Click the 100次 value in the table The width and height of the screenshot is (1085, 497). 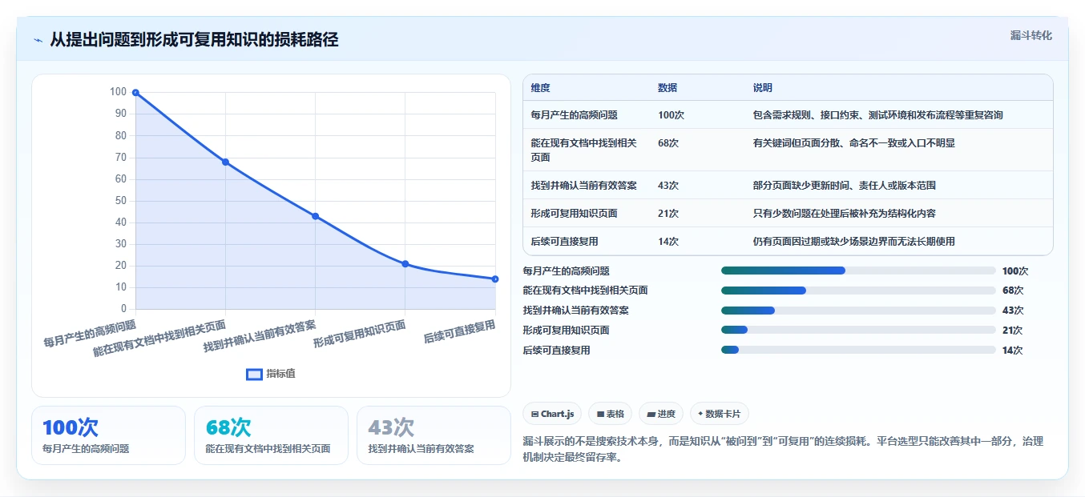[x=671, y=115]
